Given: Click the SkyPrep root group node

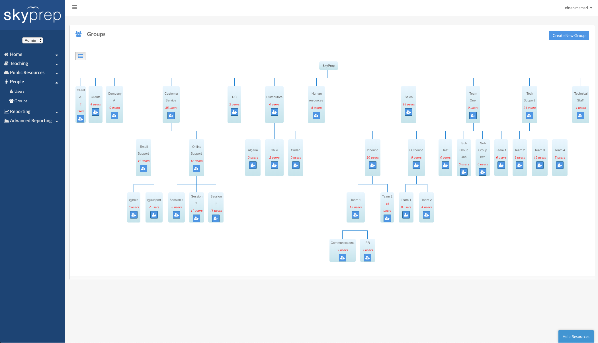Looking at the screenshot, I should pos(328,66).
